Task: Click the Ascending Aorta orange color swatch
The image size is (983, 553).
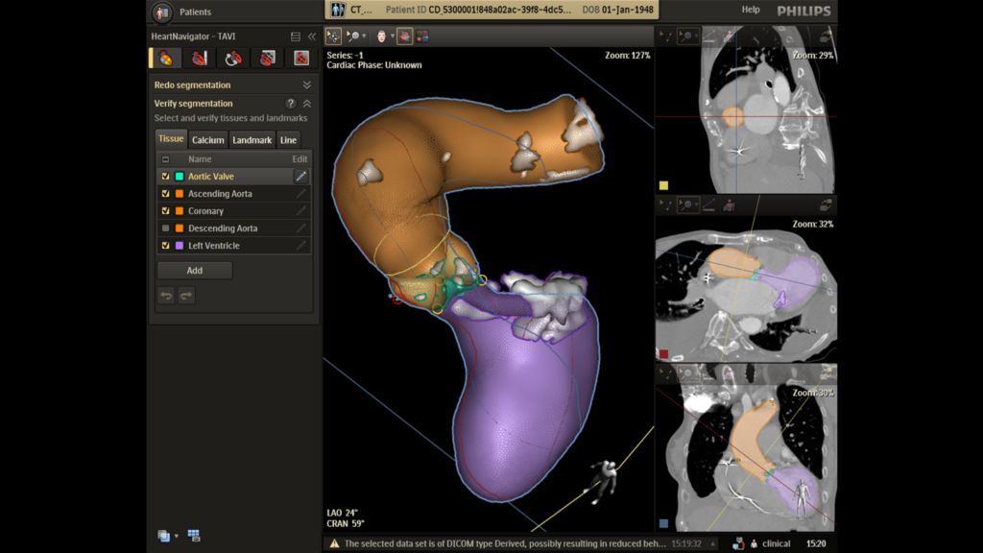Action: 180,194
